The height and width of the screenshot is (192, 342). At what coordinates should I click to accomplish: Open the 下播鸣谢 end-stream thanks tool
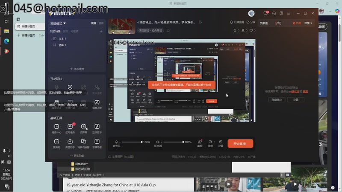(x=97, y=143)
